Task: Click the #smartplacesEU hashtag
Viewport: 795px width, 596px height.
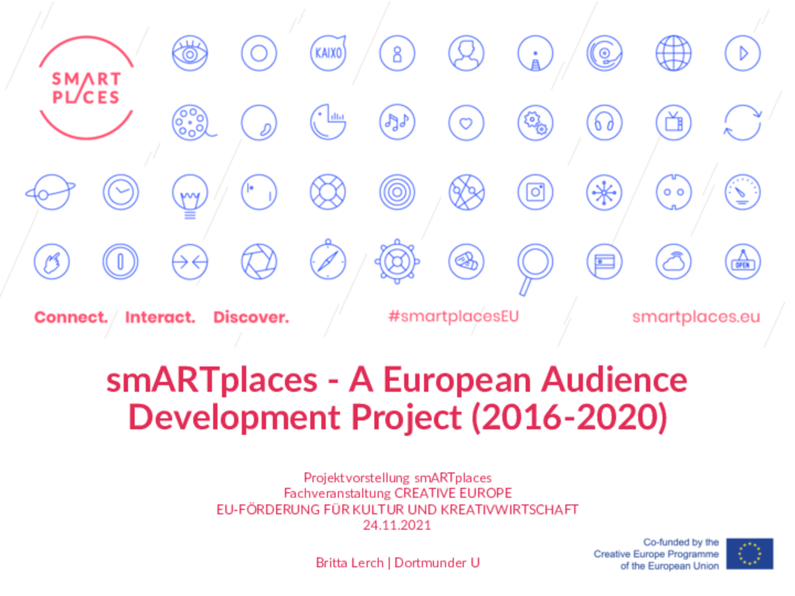Action: [x=453, y=316]
